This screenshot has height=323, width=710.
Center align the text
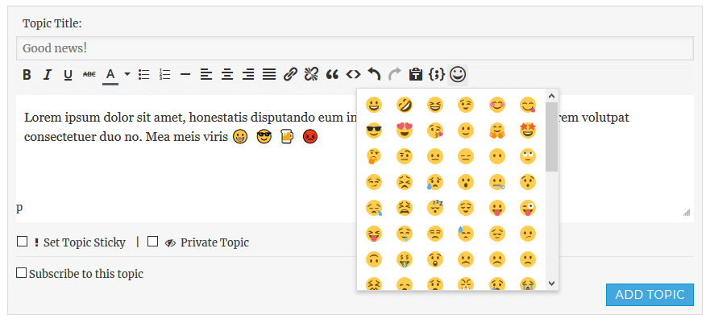click(x=227, y=75)
